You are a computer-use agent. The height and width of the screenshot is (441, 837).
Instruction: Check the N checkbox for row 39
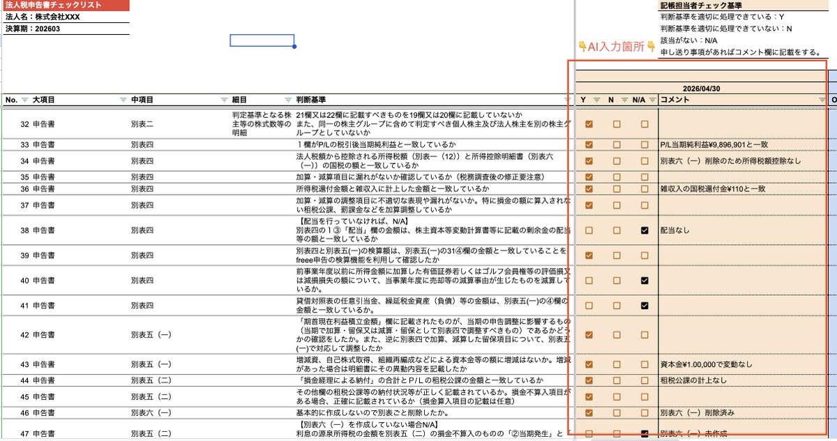coord(617,255)
